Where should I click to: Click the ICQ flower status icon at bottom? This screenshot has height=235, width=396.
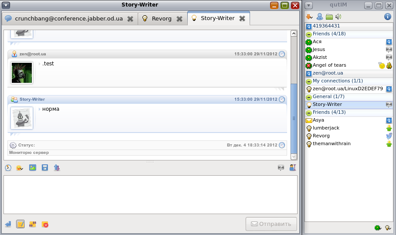(x=378, y=228)
